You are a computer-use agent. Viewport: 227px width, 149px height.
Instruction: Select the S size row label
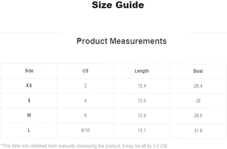point(29,101)
